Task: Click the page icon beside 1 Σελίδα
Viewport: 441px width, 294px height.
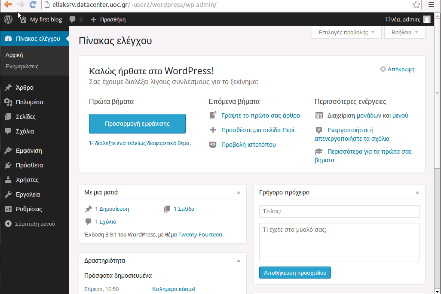Action: click(167, 209)
